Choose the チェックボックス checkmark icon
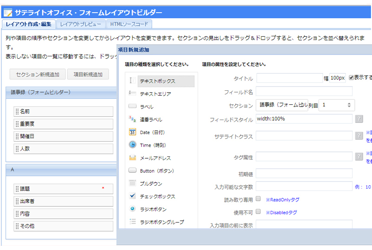This screenshot has width=372, height=250. click(133, 196)
